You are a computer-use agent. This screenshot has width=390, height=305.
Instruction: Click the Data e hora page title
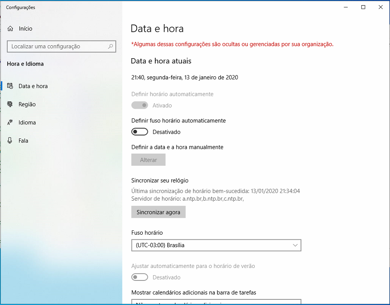pyautogui.click(x=157, y=28)
